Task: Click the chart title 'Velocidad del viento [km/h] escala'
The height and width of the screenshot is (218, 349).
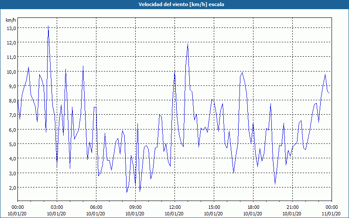Action: click(181, 4)
